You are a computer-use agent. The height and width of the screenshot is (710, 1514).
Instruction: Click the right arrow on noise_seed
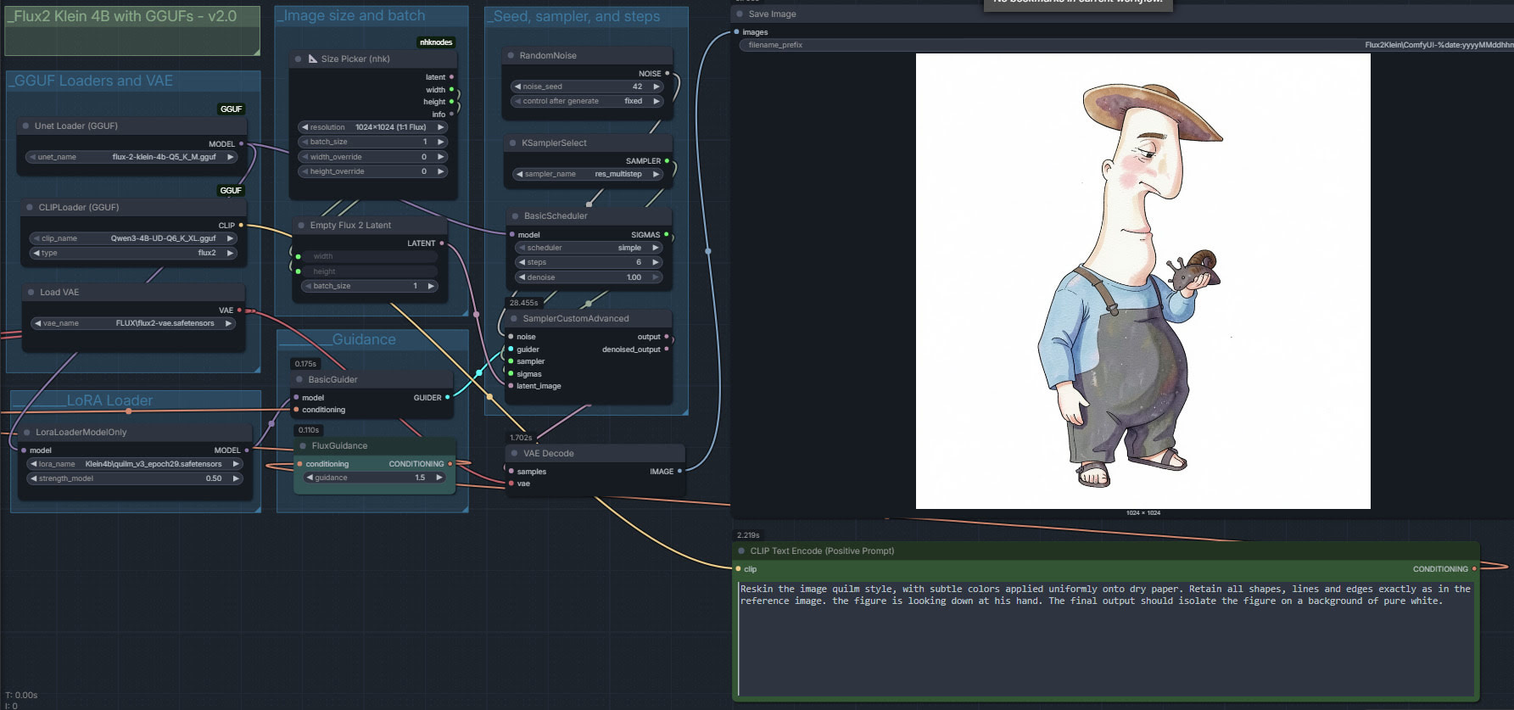[x=656, y=87]
